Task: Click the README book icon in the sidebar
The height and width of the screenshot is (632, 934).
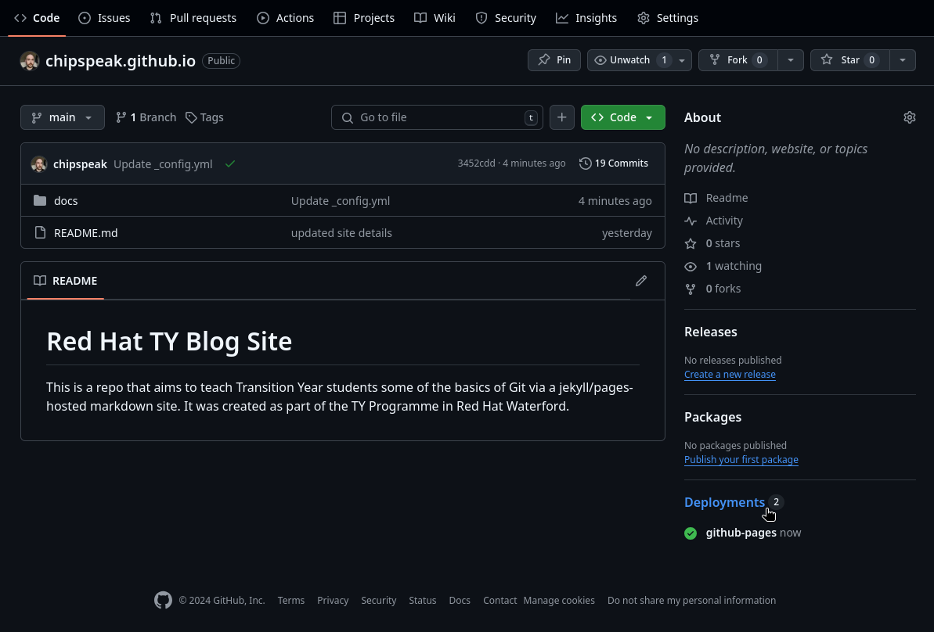Action: pyautogui.click(x=691, y=198)
